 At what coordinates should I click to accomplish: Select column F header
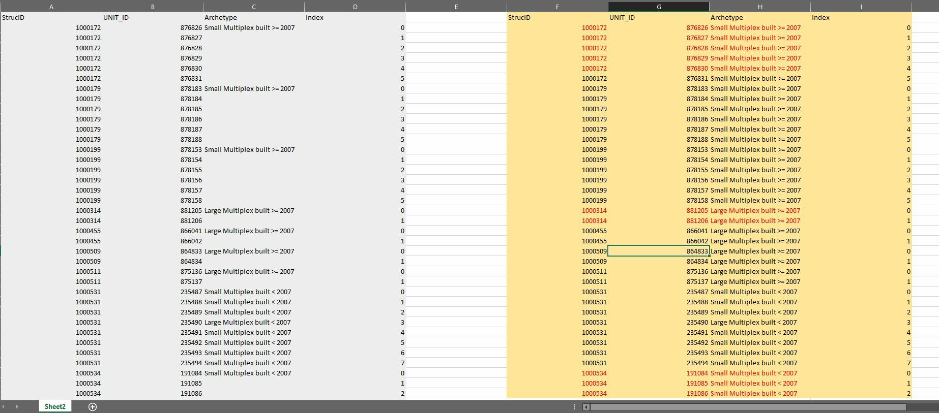(x=557, y=7)
